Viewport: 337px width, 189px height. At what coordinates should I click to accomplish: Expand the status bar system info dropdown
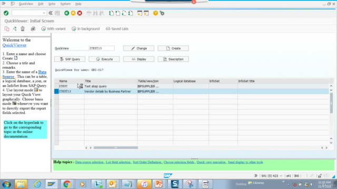pyautogui.click(x=281, y=176)
